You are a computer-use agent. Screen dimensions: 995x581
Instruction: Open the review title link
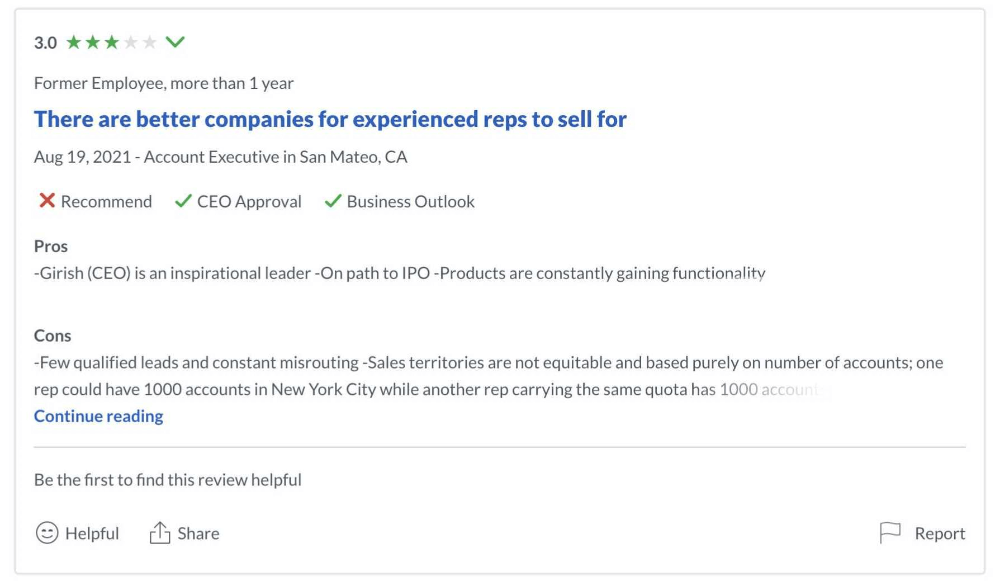pyautogui.click(x=331, y=119)
